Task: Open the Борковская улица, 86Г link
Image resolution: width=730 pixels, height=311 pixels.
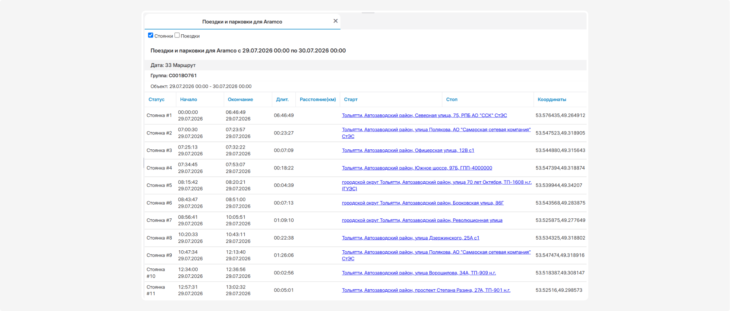Action: 423,203
